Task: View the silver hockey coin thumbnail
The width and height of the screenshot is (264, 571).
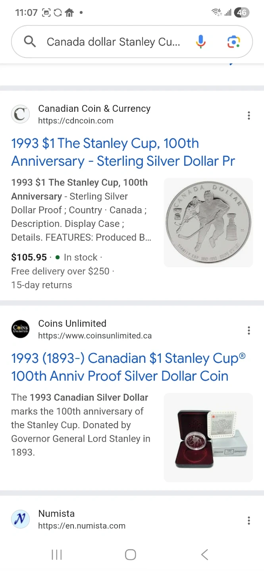Action: pyautogui.click(x=208, y=222)
